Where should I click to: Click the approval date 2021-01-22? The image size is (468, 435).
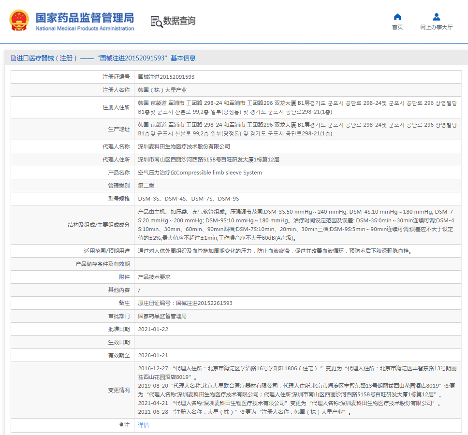pyautogui.click(x=153, y=329)
